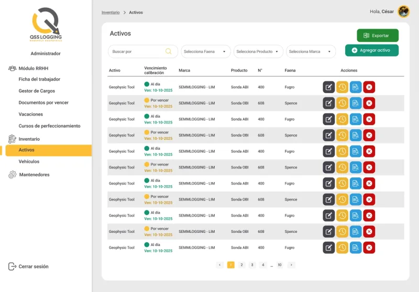Click Módulo RRHH section label
This screenshot has width=419, height=292.
[x=34, y=69]
